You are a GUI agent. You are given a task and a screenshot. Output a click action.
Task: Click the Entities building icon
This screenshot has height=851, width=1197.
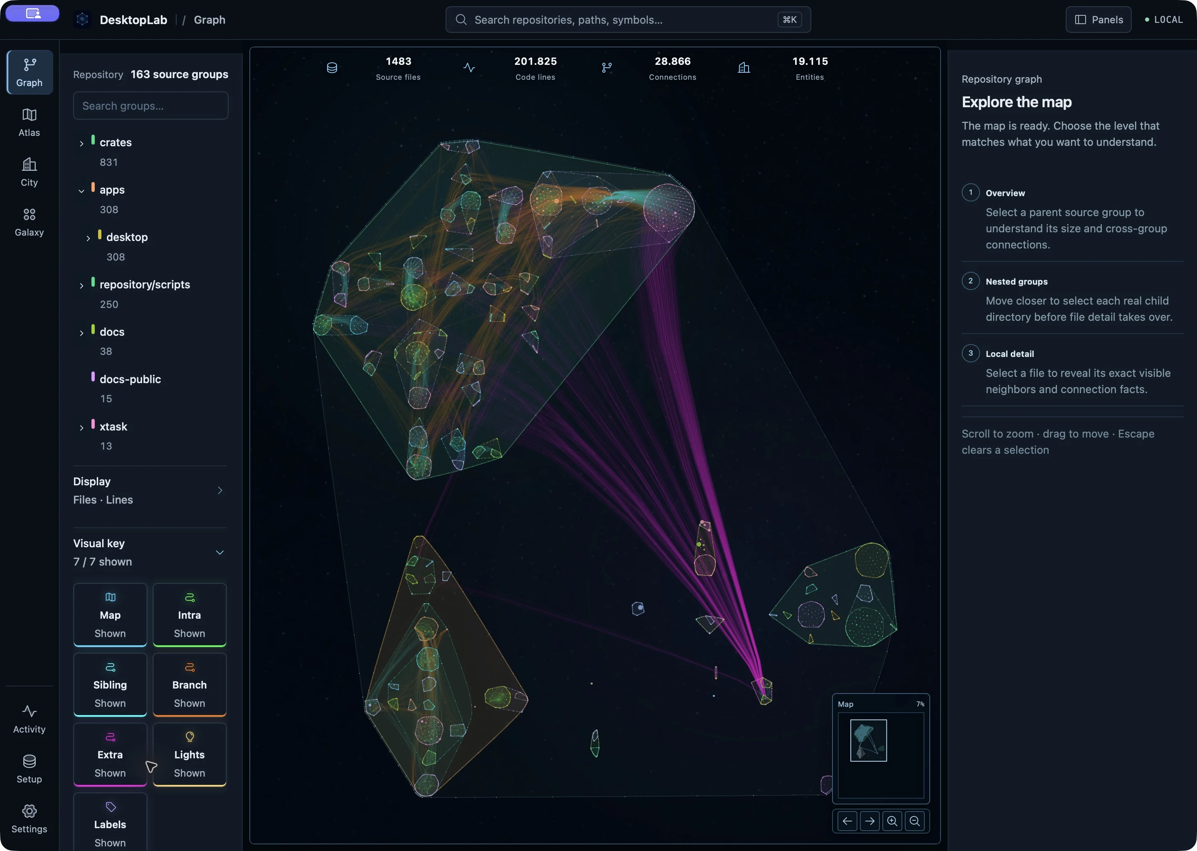(x=744, y=68)
